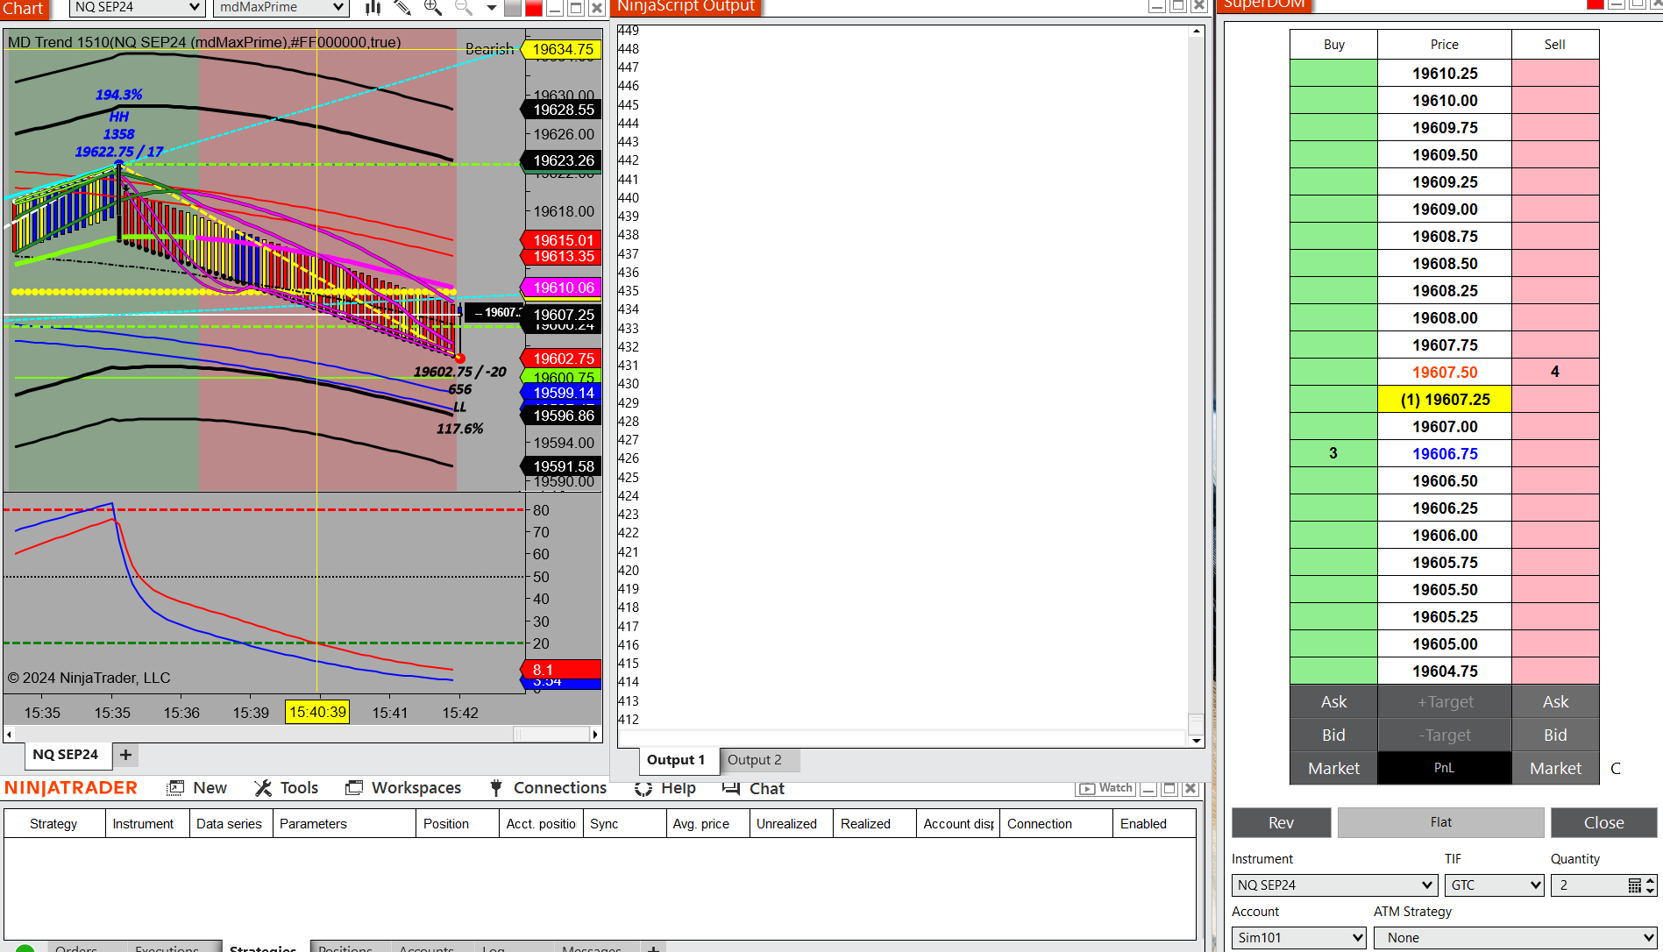Click the chart horizontal scrollbar left arrow
The width and height of the screenshot is (1663, 952).
pyautogui.click(x=10, y=735)
